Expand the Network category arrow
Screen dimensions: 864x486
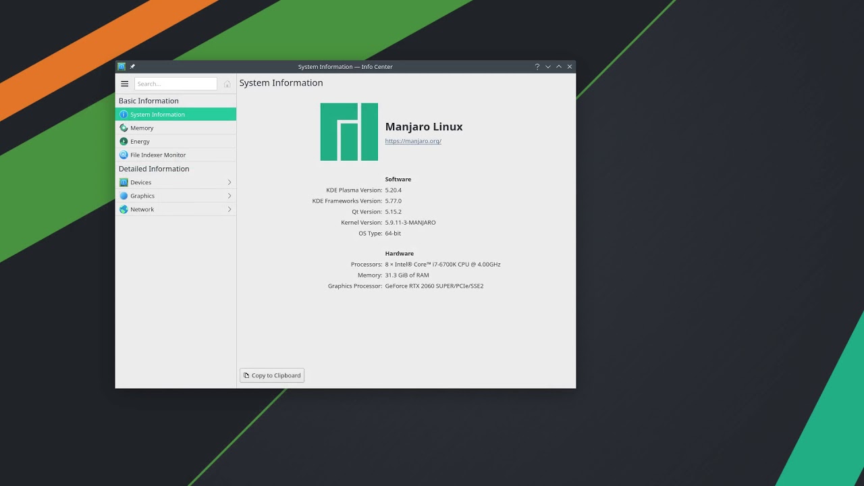coord(230,209)
